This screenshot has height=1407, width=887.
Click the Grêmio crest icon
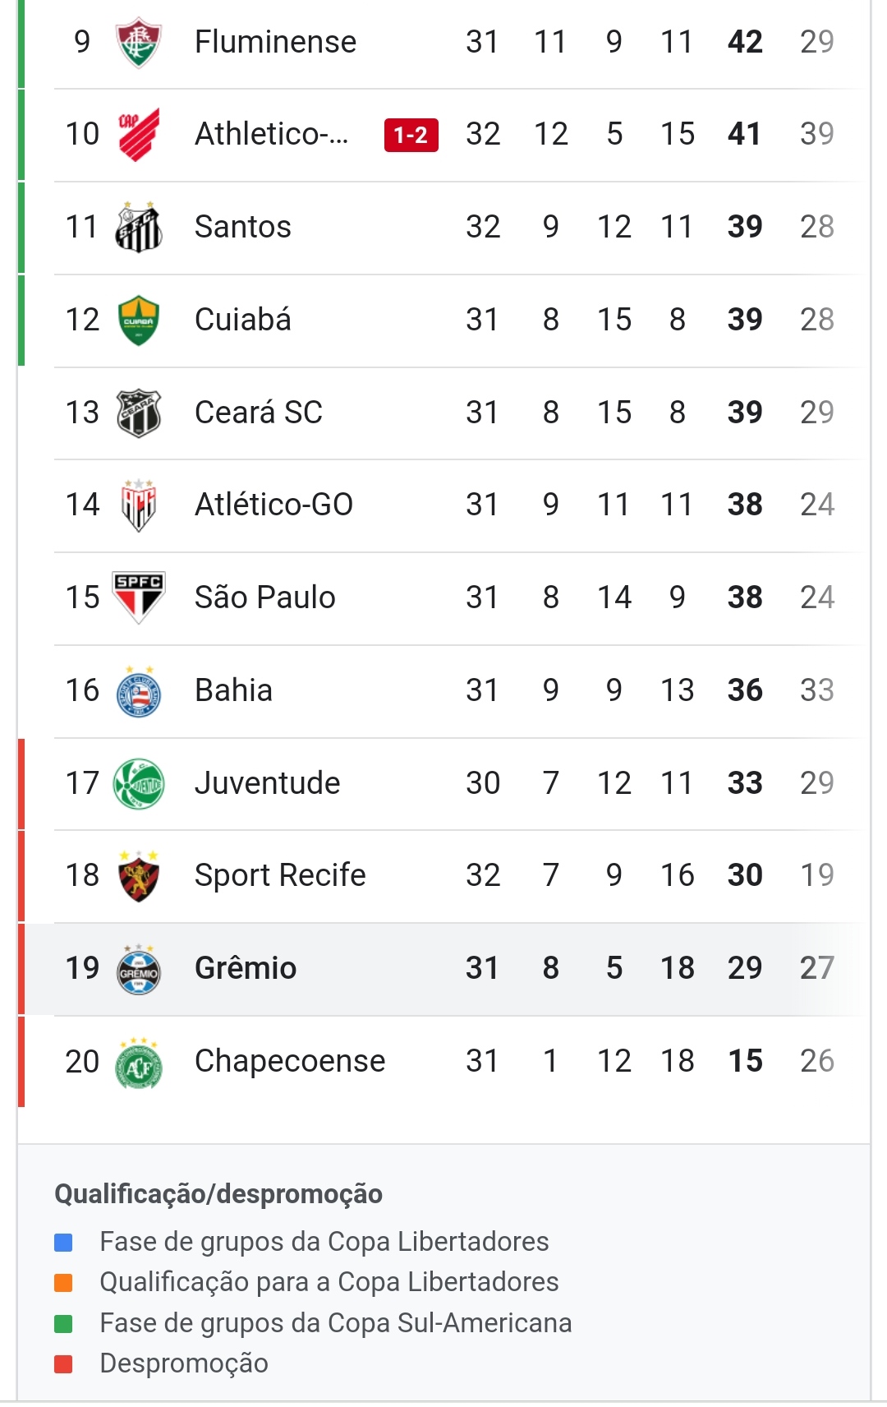pyautogui.click(x=139, y=969)
